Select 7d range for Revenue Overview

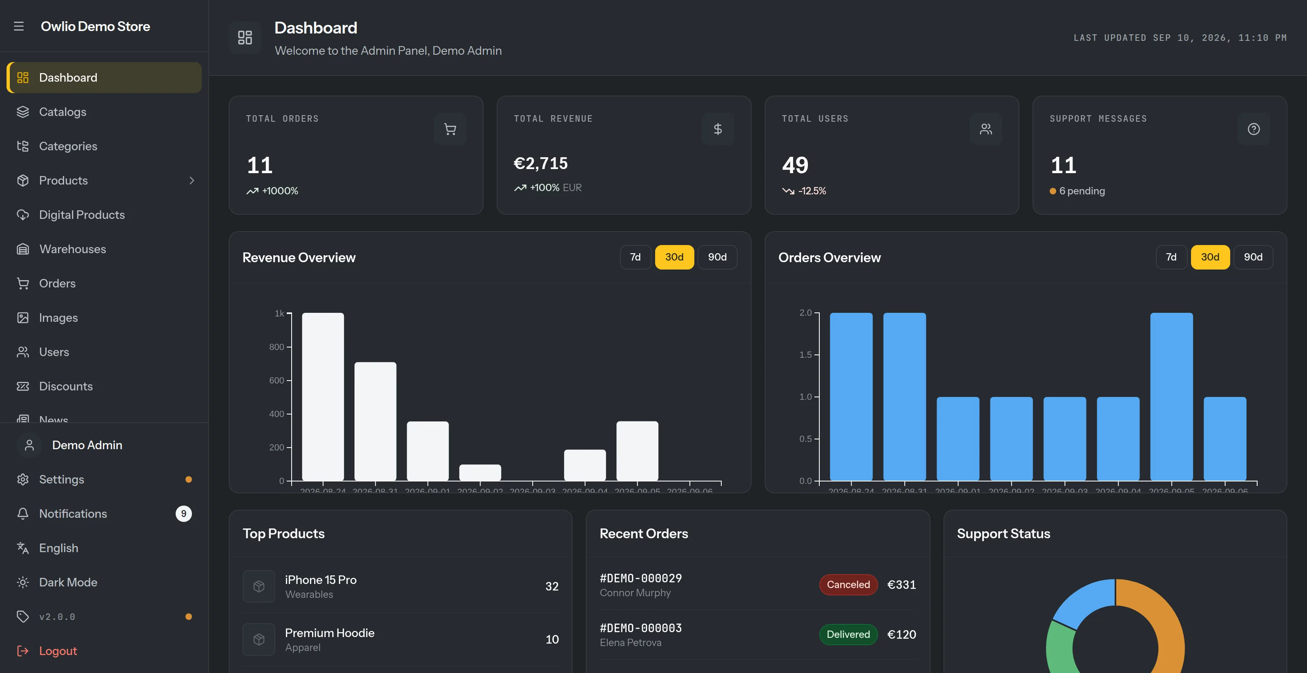635,257
